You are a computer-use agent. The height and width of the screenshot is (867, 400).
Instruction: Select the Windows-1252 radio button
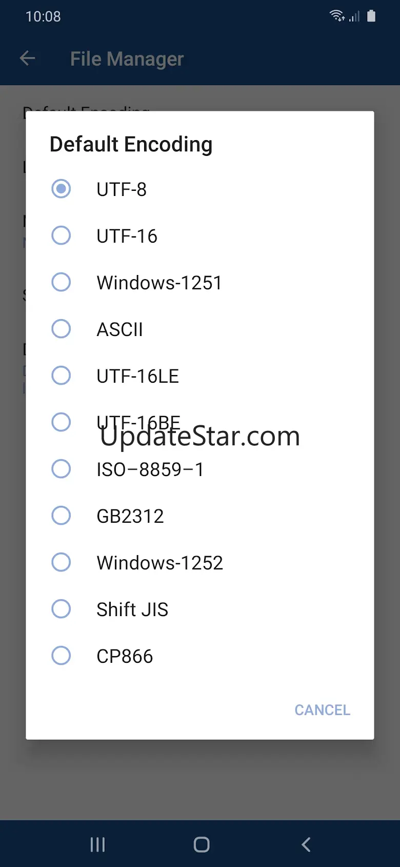pos(61,562)
